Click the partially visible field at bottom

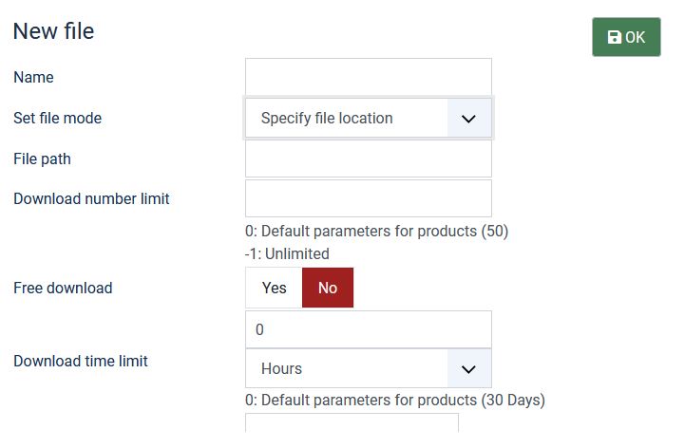(x=352, y=423)
